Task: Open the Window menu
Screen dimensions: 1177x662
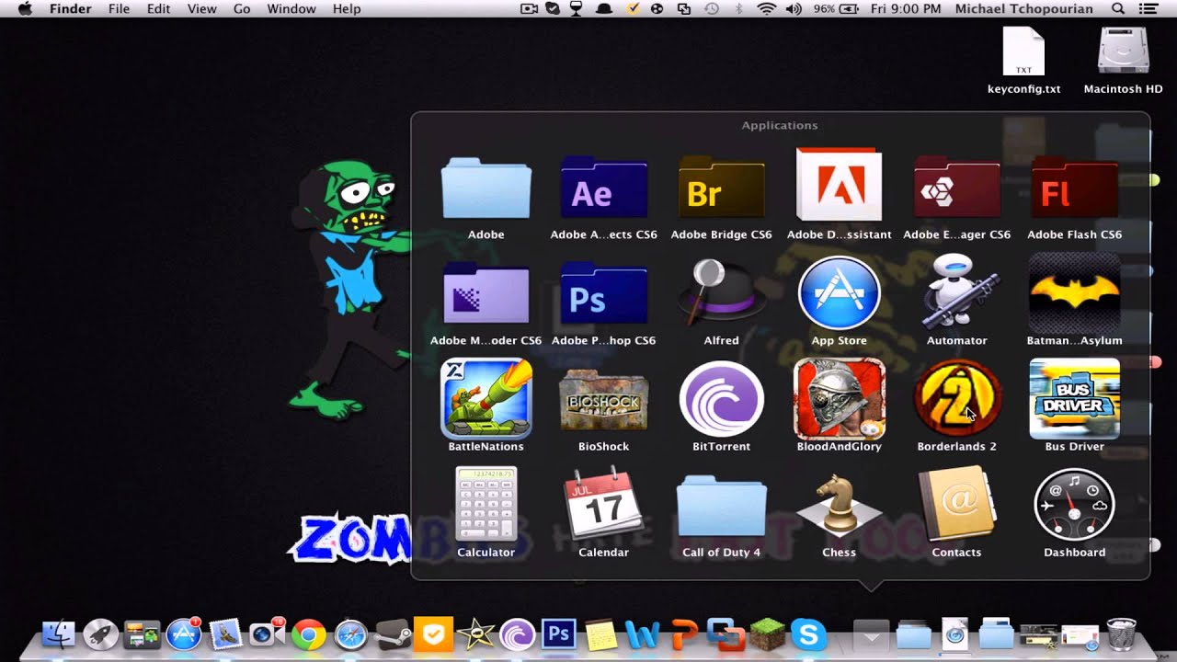Action: pos(291,9)
